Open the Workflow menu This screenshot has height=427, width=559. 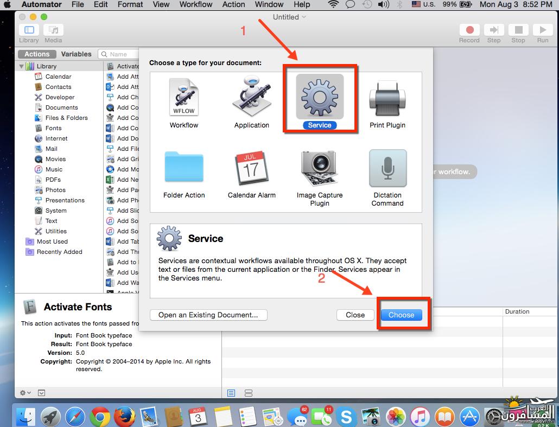click(x=196, y=5)
